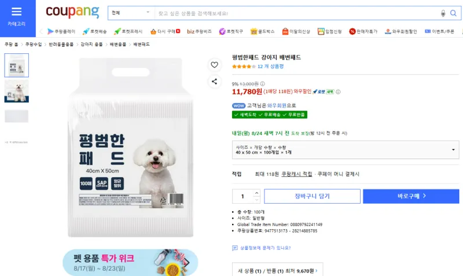Screen dimensions: 463x276
Task: Click the 강아지 용품 breadcrumb link
Action: [x=91, y=45]
